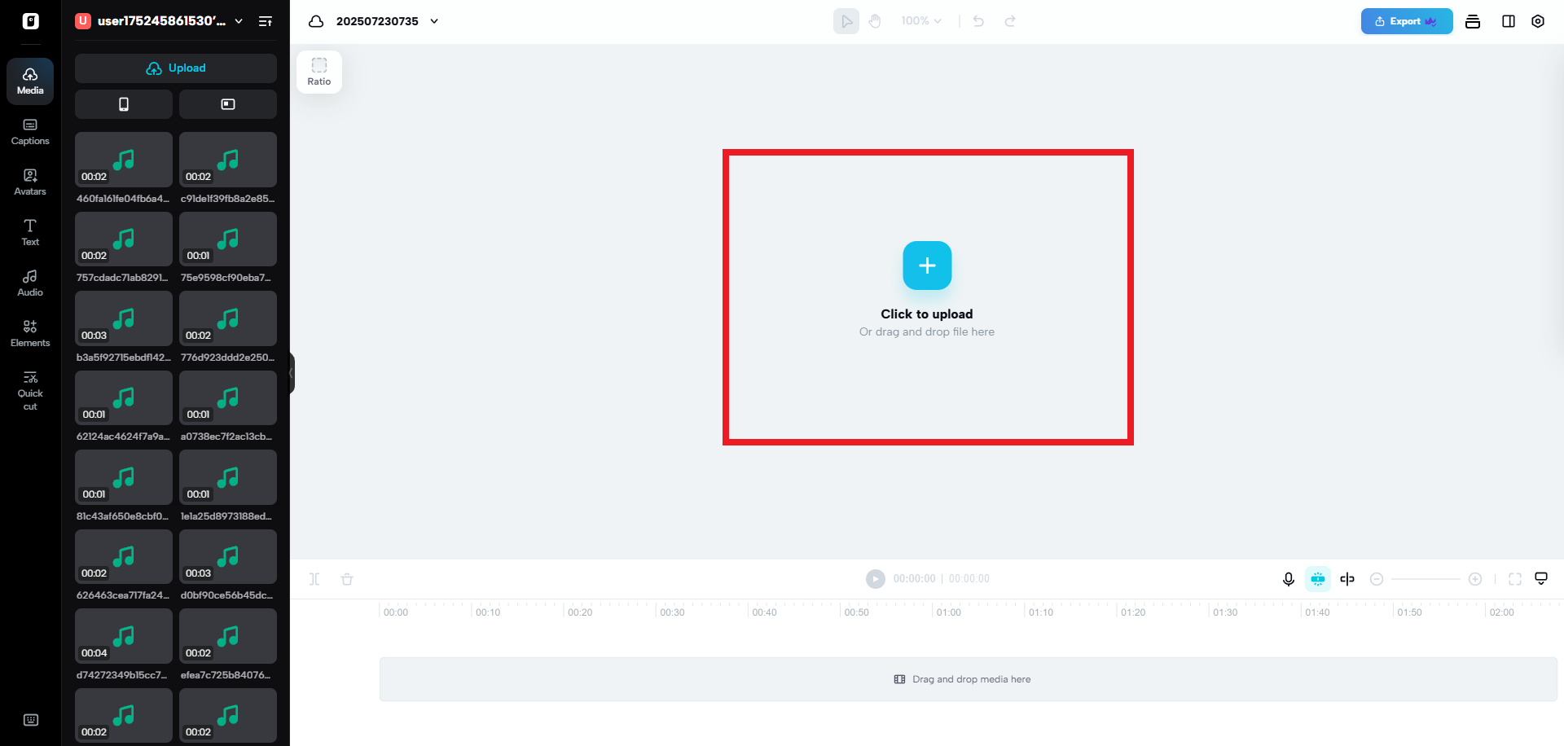The height and width of the screenshot is (746, 1564).
Task: Open the Ratio settings
Action: tap(319, 71)
